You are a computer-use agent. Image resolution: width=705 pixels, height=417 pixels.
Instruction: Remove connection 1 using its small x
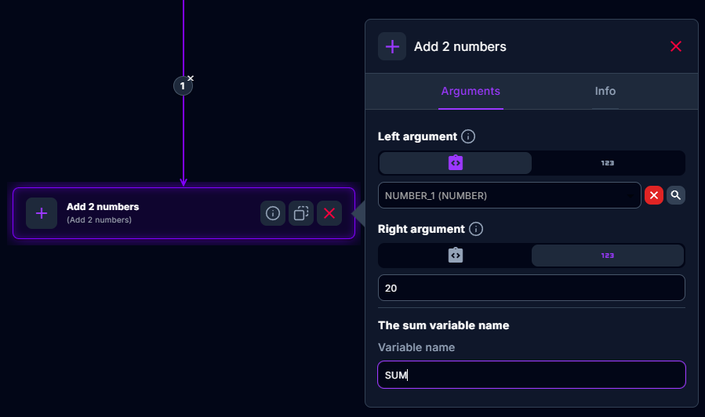(191, 78)
